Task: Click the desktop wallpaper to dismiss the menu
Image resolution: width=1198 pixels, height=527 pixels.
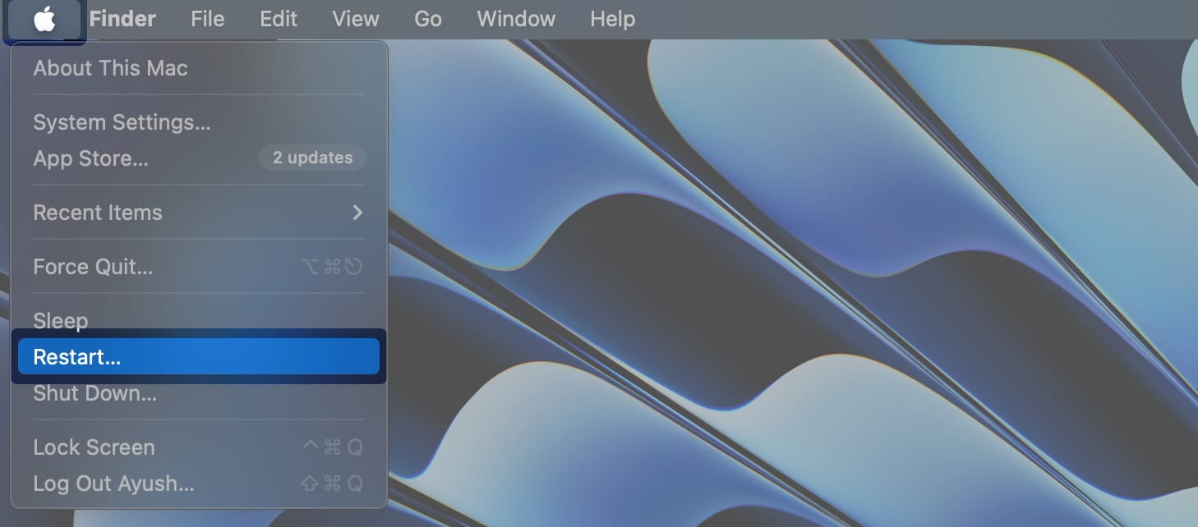Action: [781, 287]
